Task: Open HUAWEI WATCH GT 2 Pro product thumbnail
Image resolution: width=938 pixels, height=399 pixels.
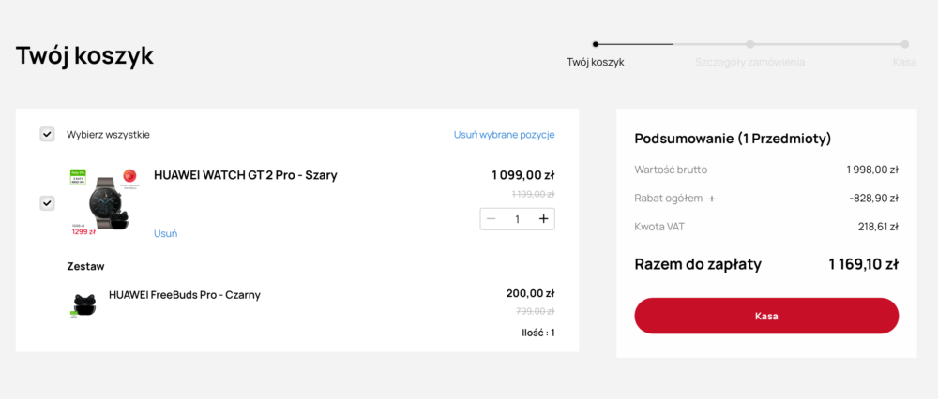Action: click(105, 202)
